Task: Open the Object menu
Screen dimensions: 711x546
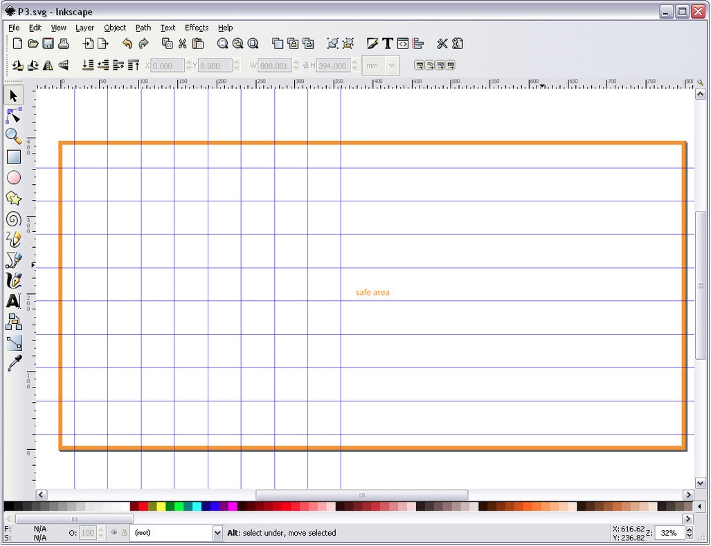Action: (x=115, y=28)
